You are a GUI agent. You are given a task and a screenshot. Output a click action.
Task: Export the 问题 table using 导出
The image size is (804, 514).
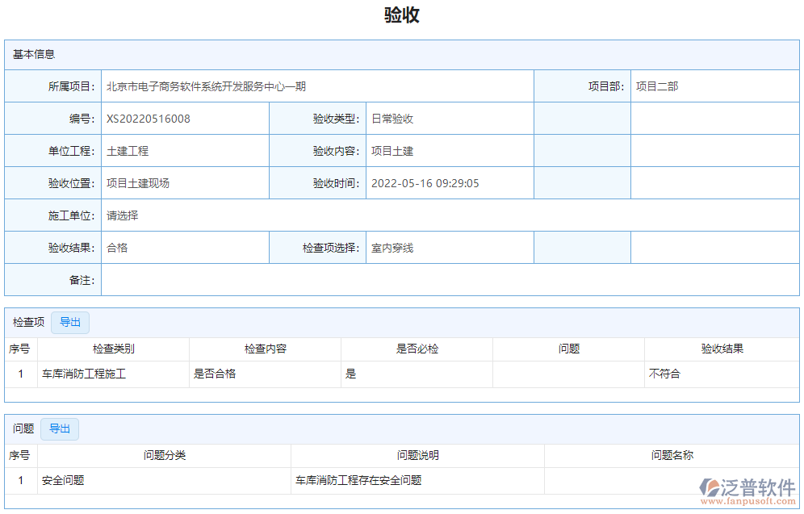60,428
